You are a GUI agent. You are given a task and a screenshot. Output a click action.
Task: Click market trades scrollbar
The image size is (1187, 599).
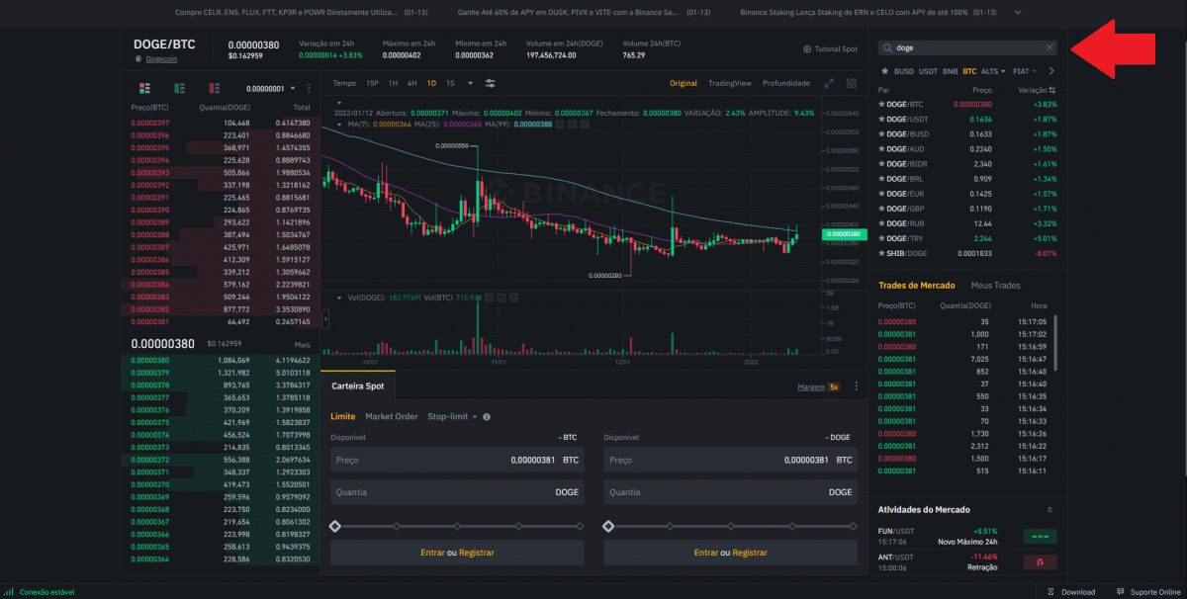(1055, 341)
